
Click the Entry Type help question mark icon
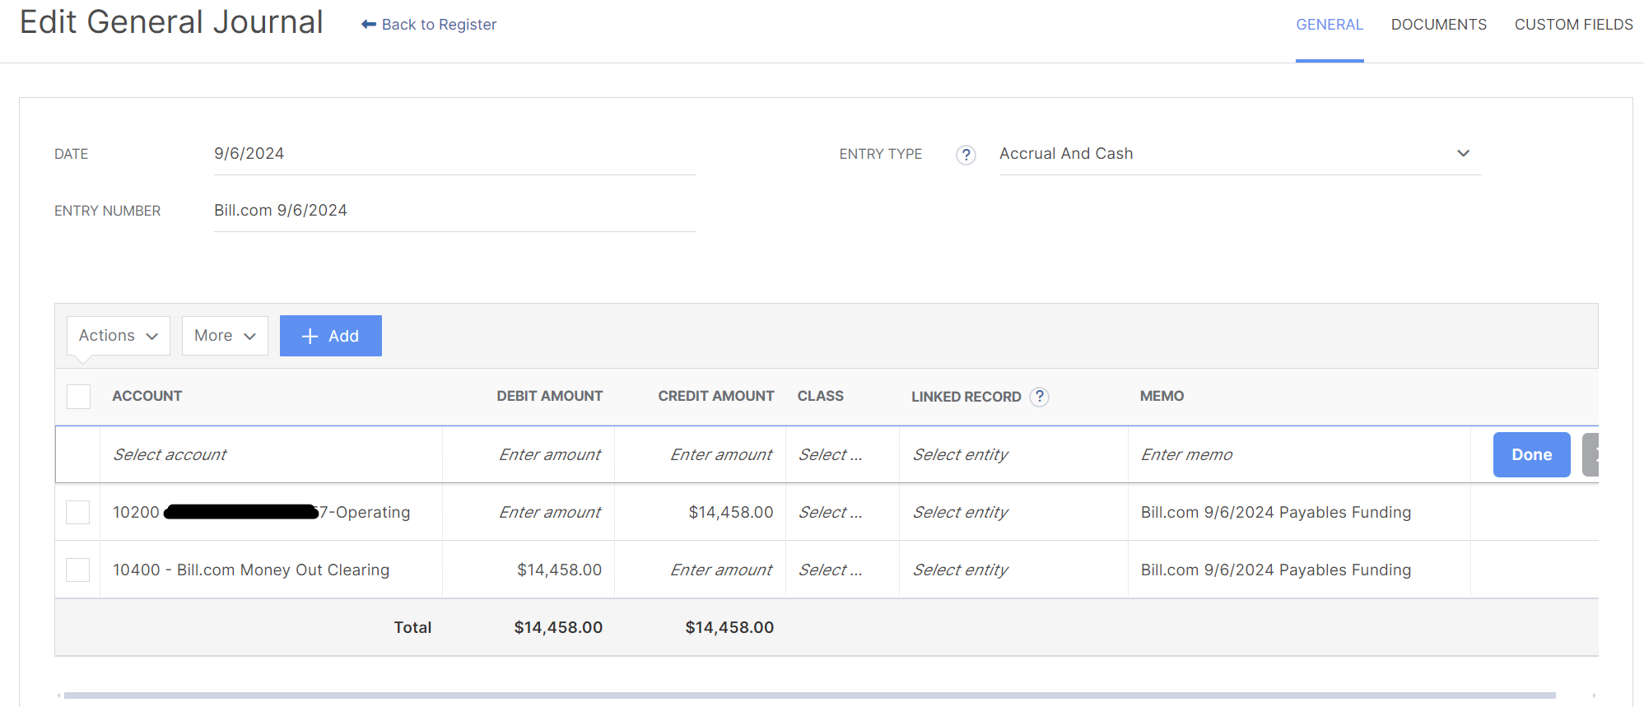pos(966,155)
